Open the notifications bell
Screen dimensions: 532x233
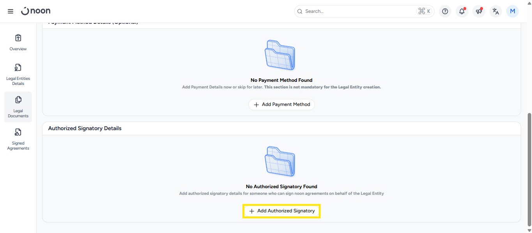(462, 11)
